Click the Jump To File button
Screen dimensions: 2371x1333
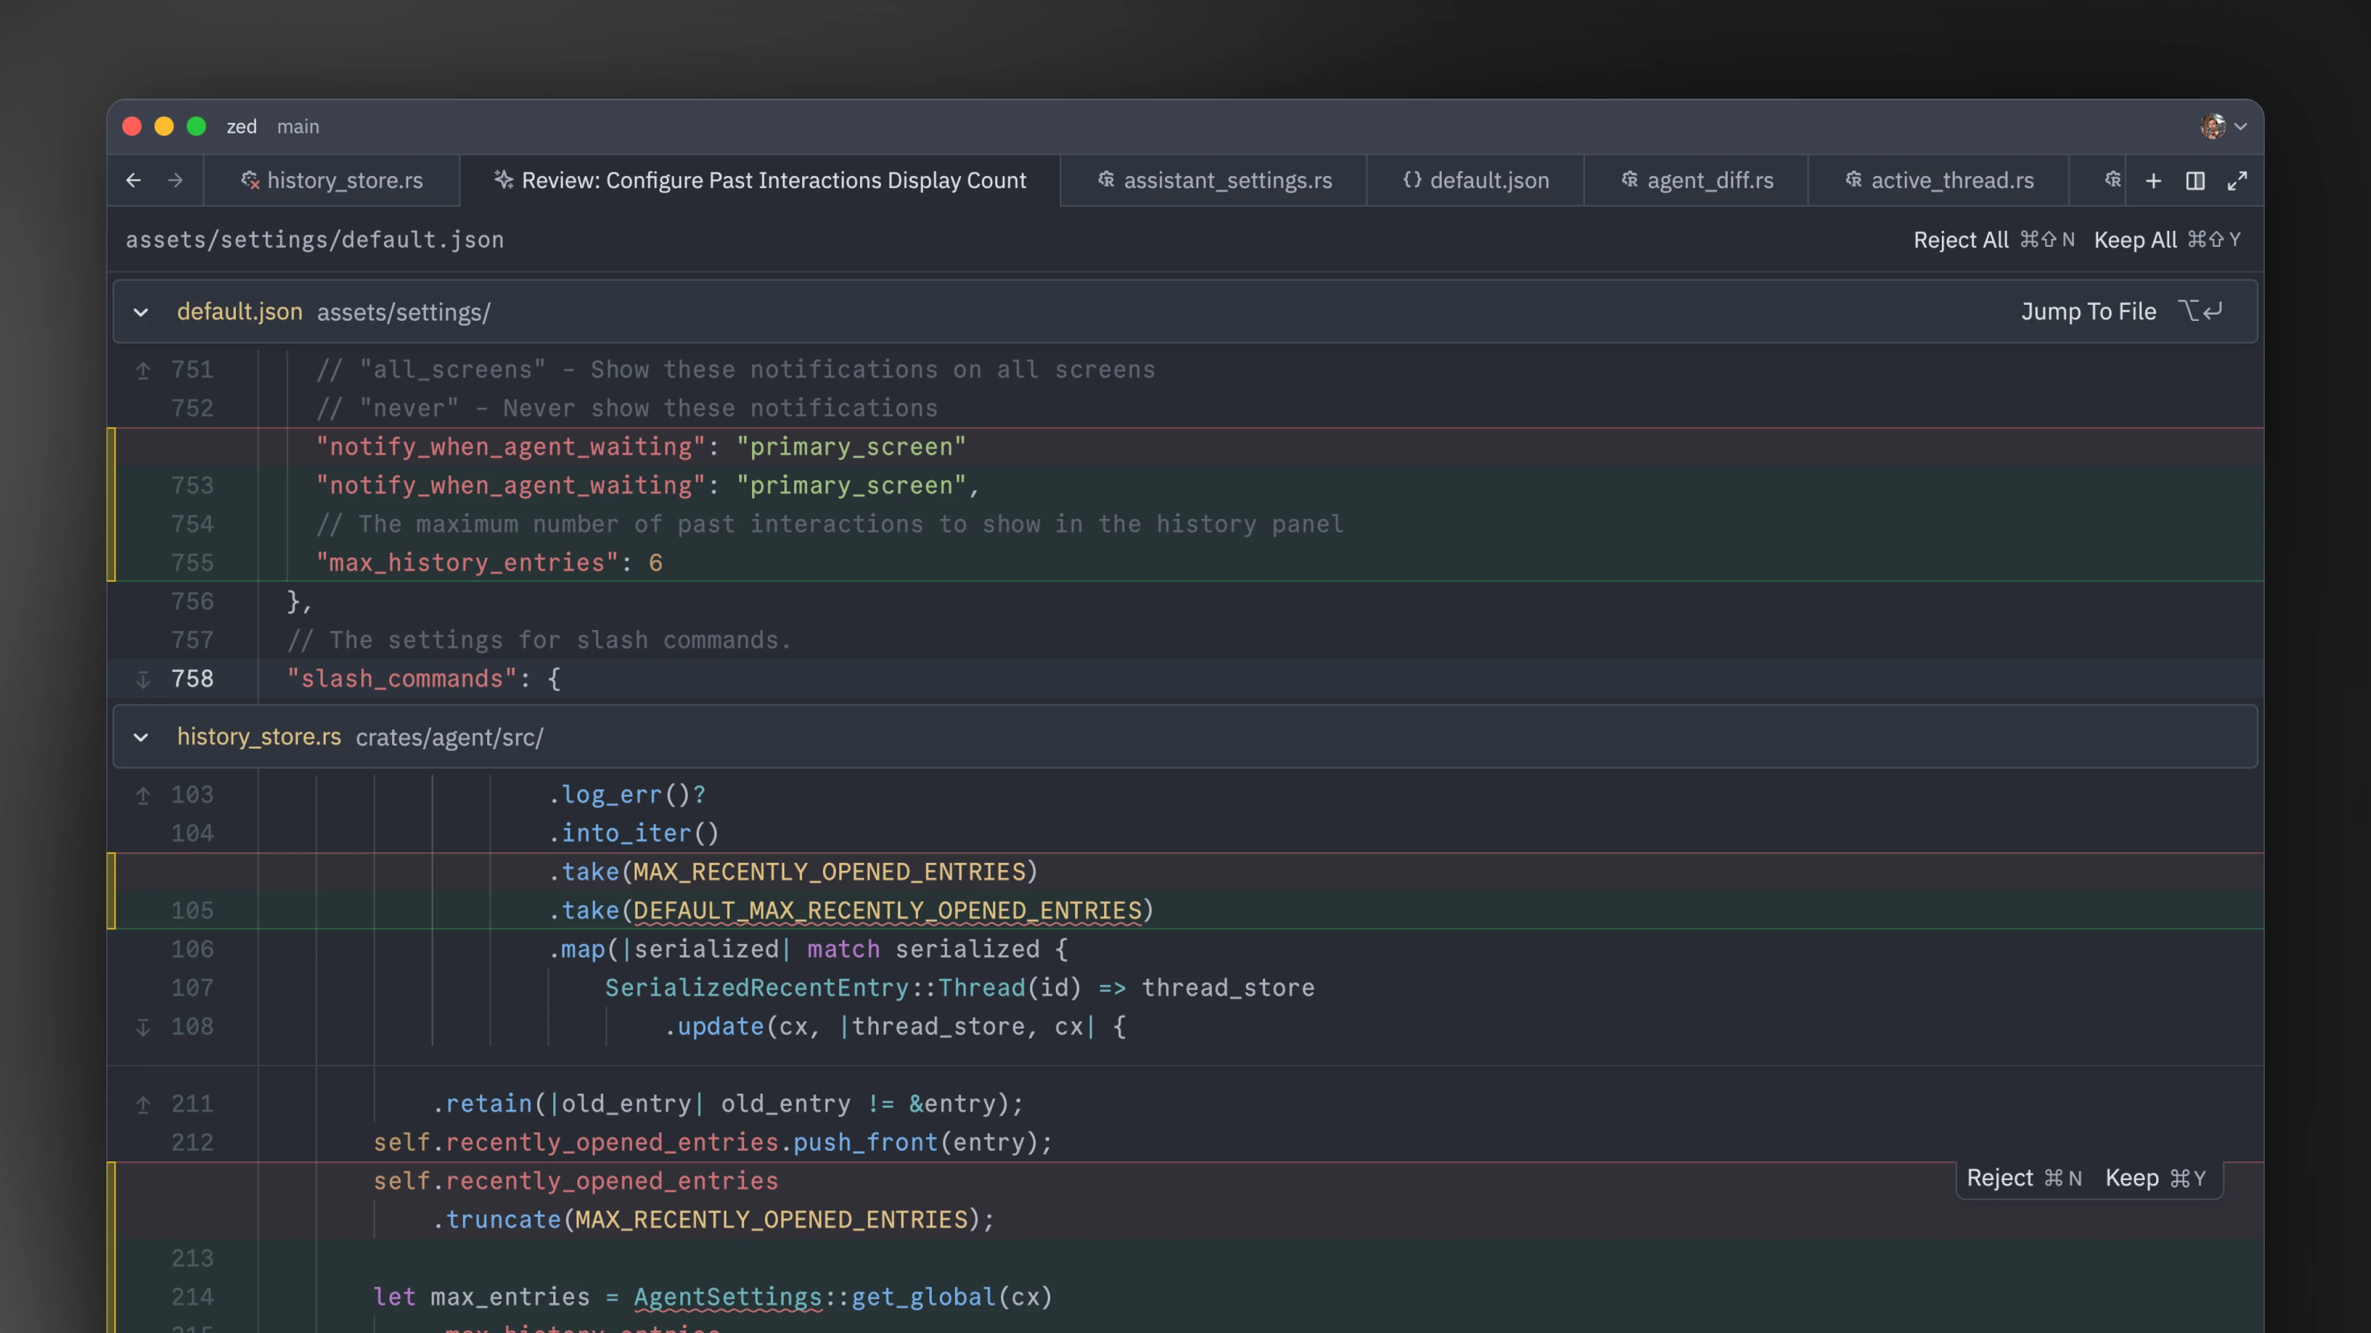coord(2088,311)
